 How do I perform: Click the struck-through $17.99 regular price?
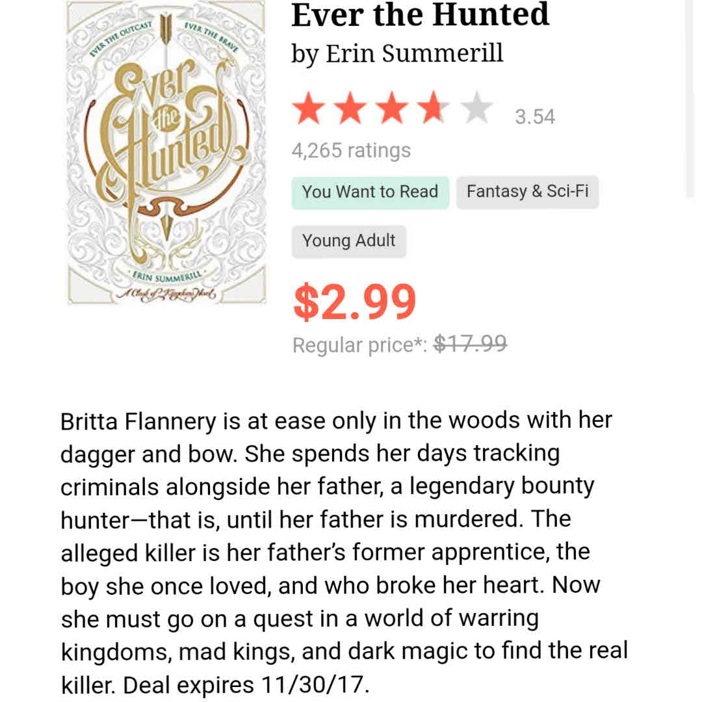click(x=470, y=343)
